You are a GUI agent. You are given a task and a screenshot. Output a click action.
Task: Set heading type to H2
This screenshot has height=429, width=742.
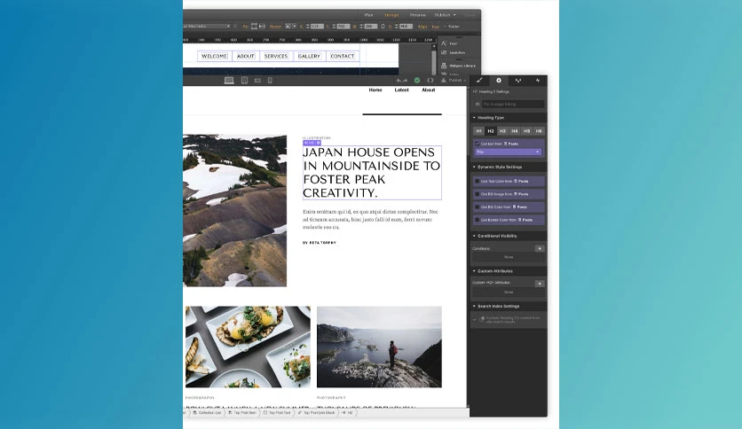tap(491, 131)
